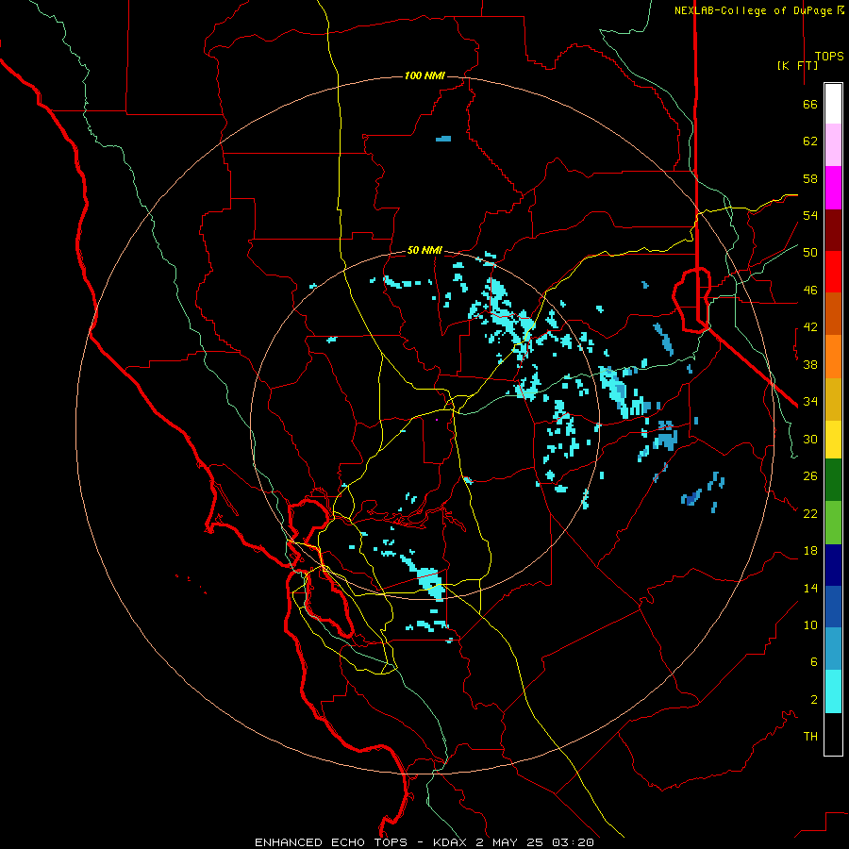Select the legend value "54"
Viewport: 849px width, 849px height.
(x=810, y=215)
